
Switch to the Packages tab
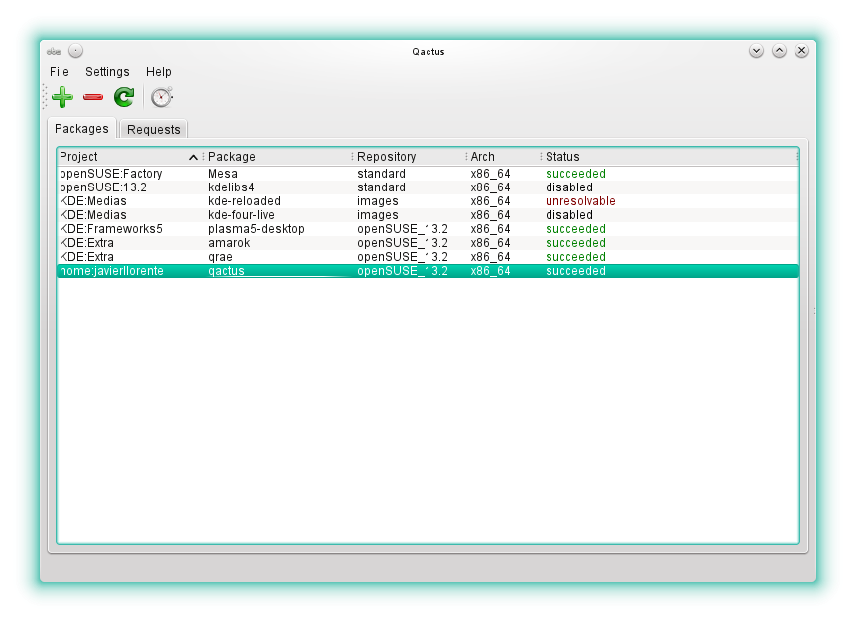click(81, 129)
